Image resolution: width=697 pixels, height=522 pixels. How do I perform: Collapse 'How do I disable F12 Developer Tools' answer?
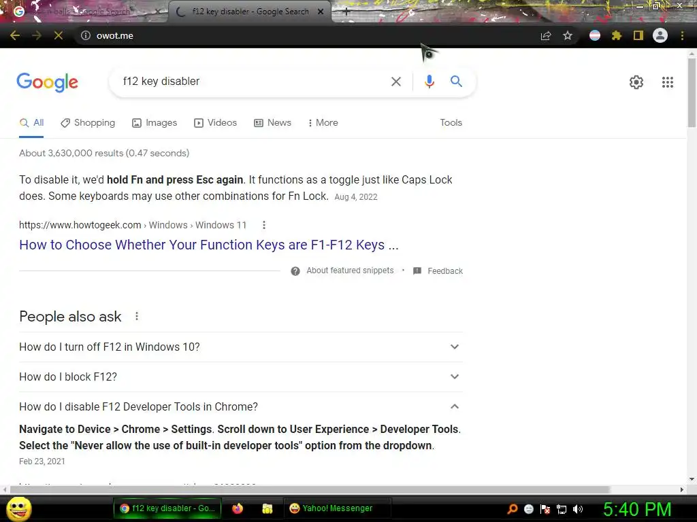(240, 406)
